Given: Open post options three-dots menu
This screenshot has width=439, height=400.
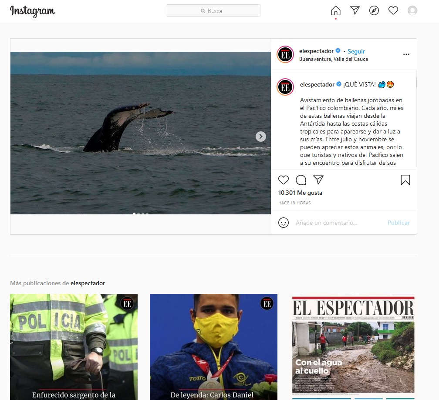Looking at the screenshot, I should 406,54.
